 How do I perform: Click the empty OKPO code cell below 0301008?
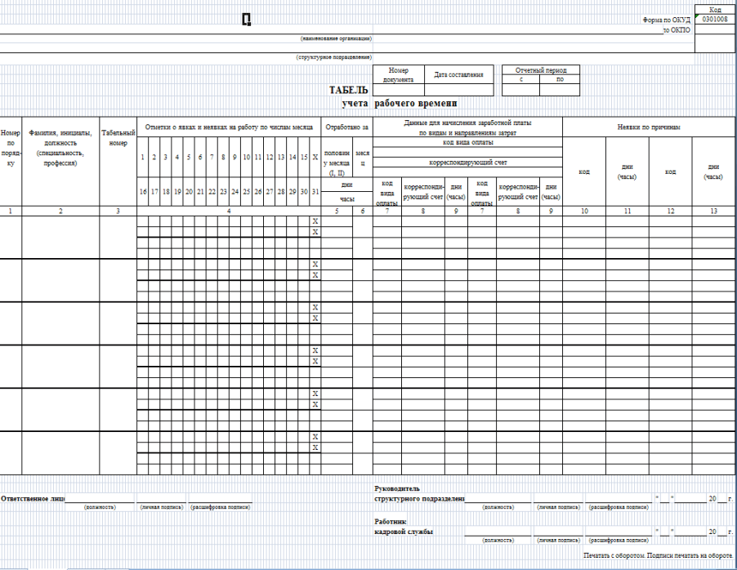(x=715, y=29)
